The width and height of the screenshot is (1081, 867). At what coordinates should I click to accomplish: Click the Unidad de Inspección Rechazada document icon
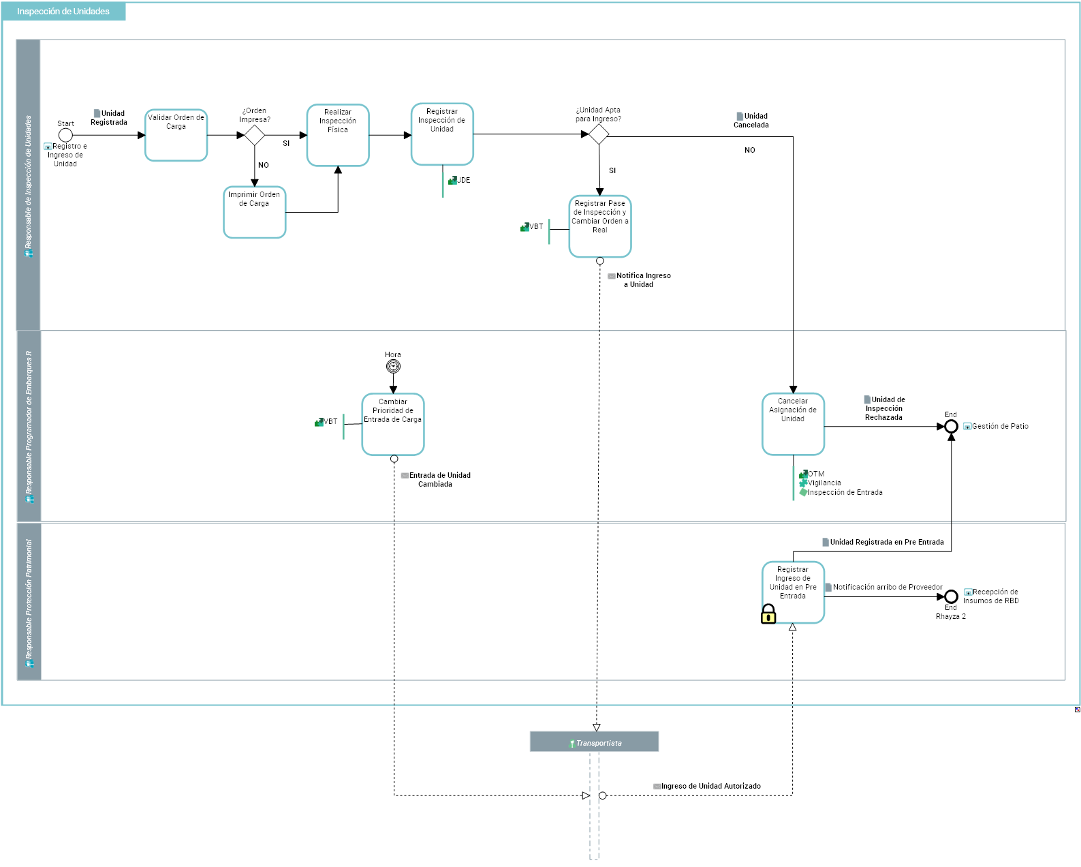pos(867,399)
